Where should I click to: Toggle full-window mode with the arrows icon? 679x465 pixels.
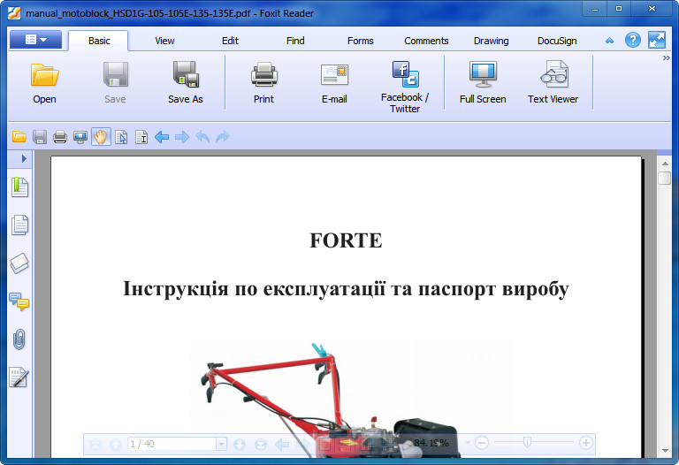pos(657,41)
